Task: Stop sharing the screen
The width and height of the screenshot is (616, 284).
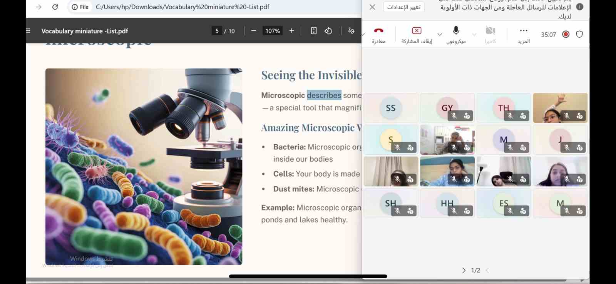Action: (417, 31)
